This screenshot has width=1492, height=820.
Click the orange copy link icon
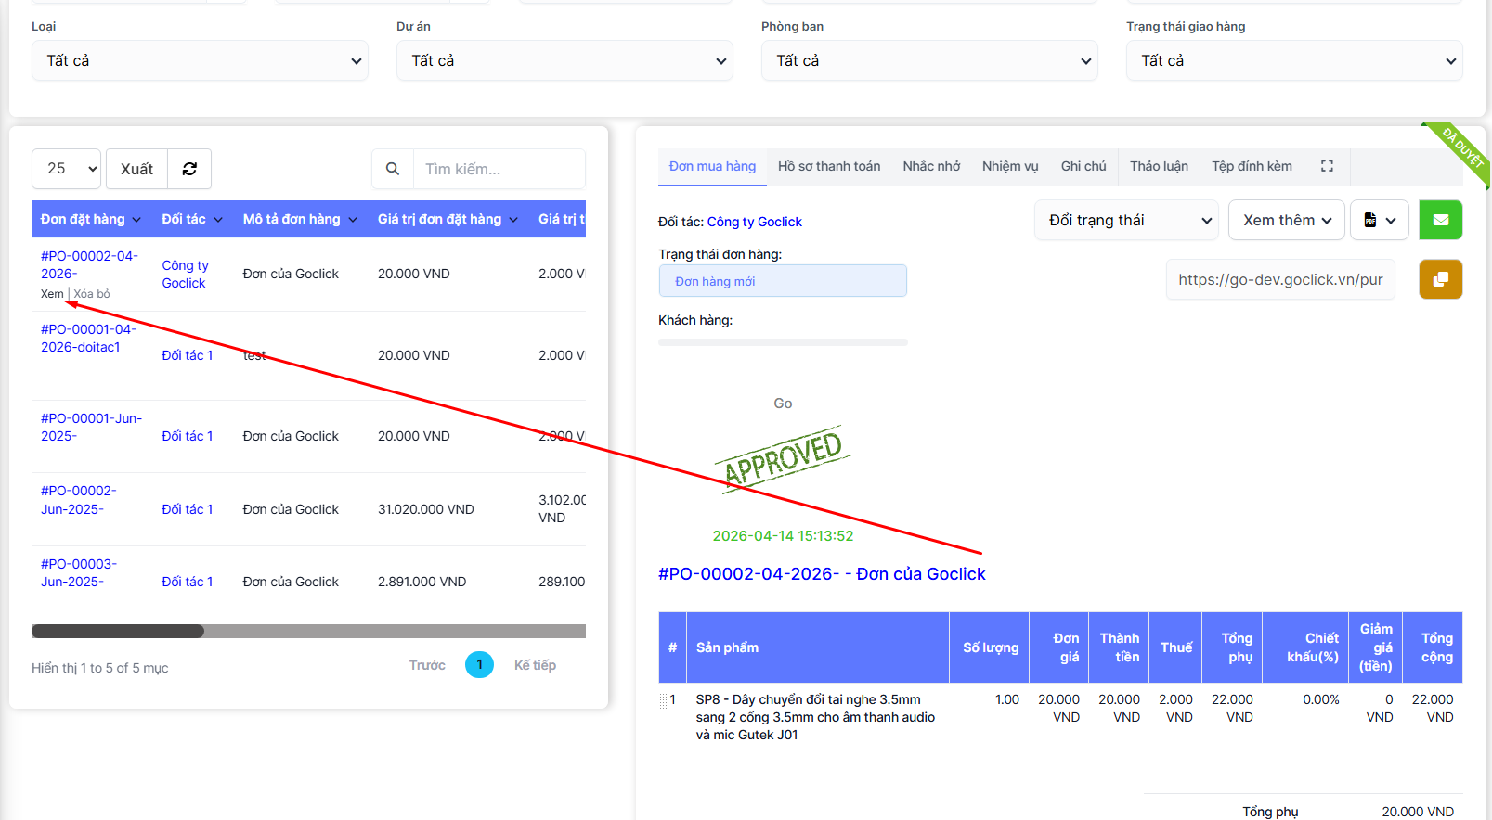point(1440,279)
